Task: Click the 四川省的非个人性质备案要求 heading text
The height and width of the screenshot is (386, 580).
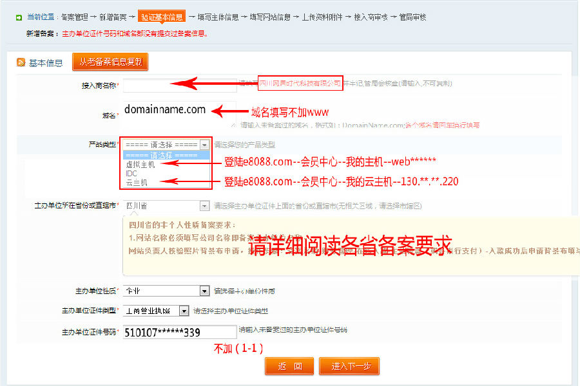Action: pos(182,225)
